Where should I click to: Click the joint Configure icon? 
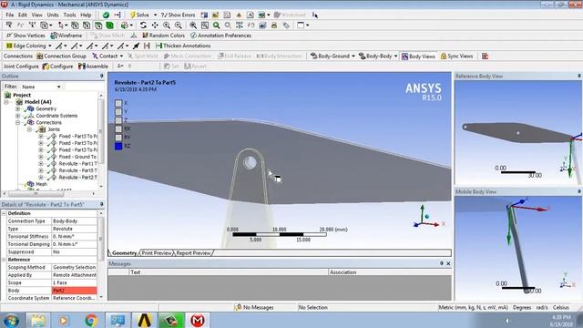[46, 67]
